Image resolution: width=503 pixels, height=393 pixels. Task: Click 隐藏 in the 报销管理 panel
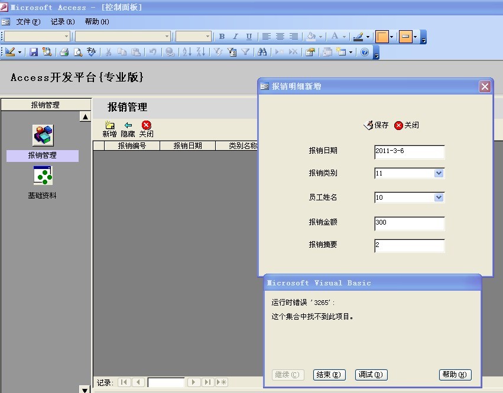(x=128, y=129)
